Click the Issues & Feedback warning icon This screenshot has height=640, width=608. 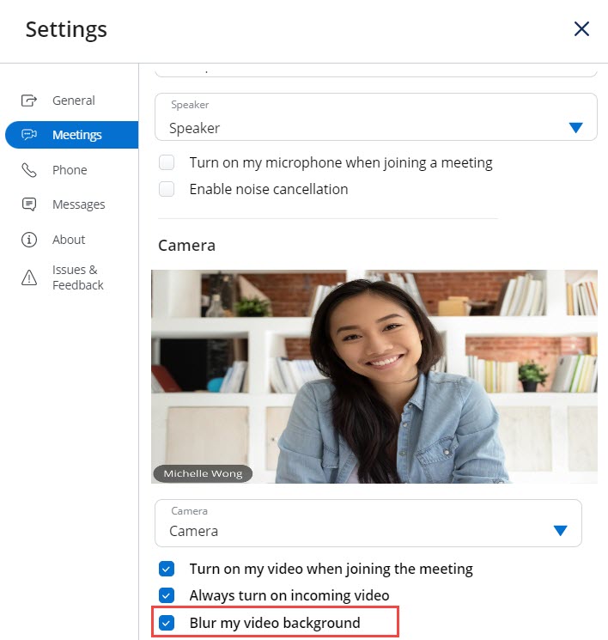29,277
